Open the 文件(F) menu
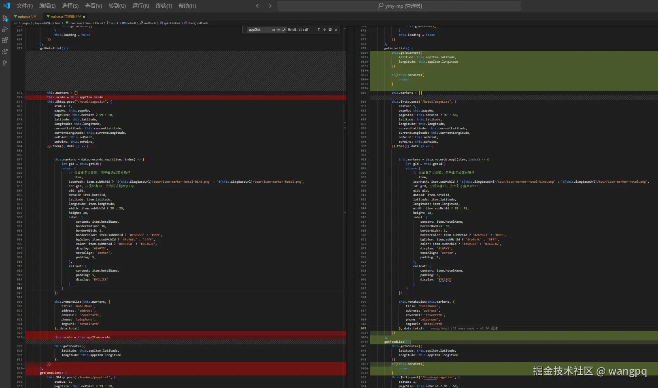The width and height of the screenshot is (658, 388). pos(24,6)
